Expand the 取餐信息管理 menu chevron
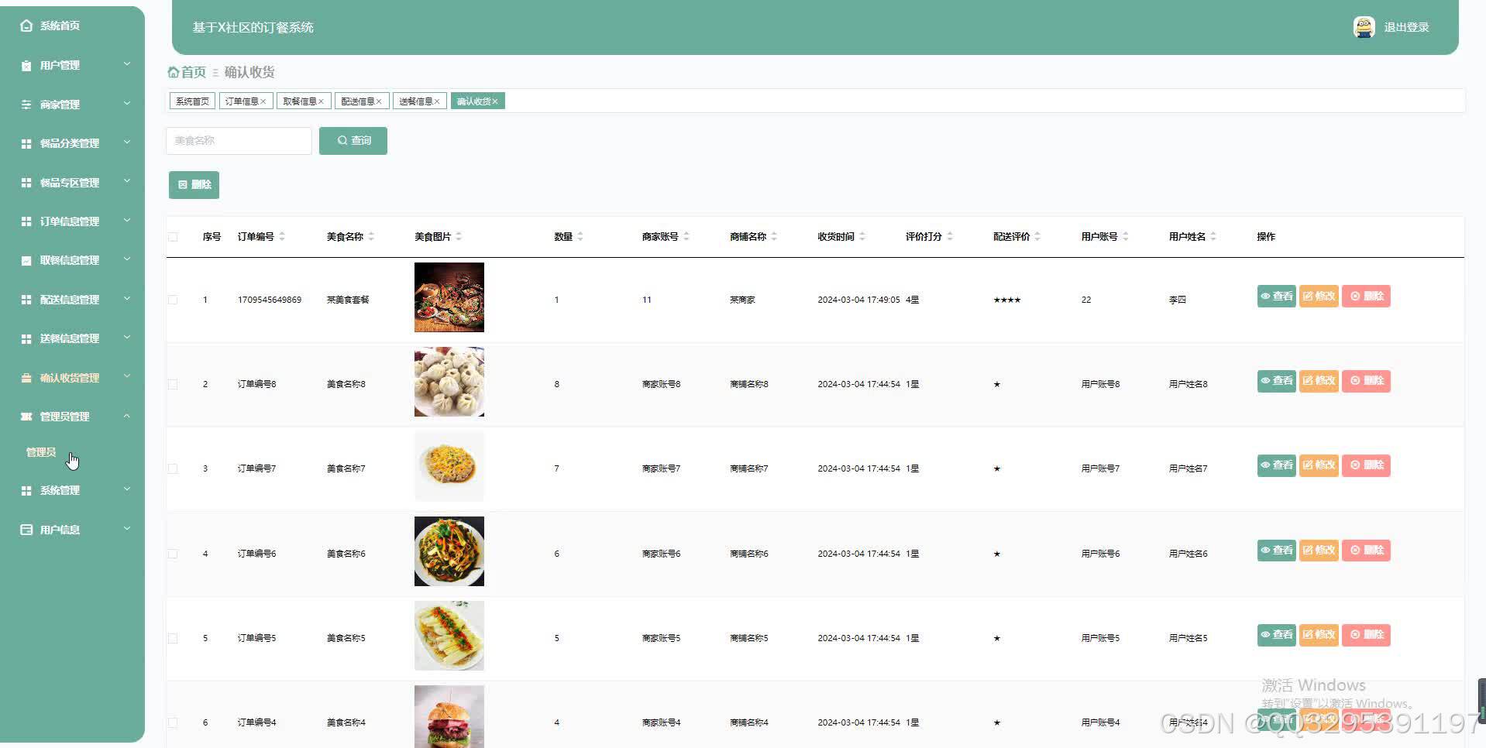1486x748 pixels. (127, 259)
